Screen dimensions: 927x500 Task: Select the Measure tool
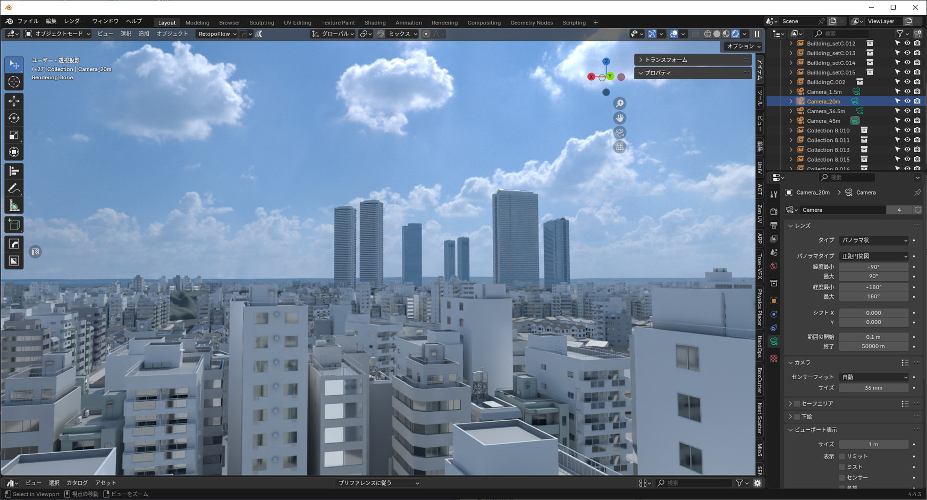coord(14,206)
